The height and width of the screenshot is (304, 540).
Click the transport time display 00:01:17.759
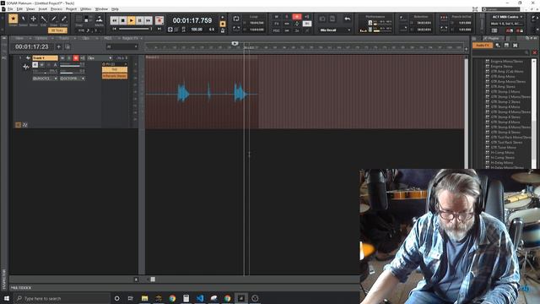pos(192,20)
